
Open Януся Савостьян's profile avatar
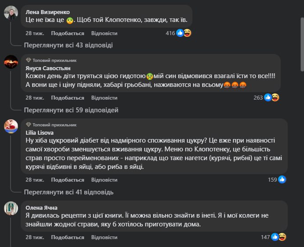pyautogui.click(x=11, y=62)
